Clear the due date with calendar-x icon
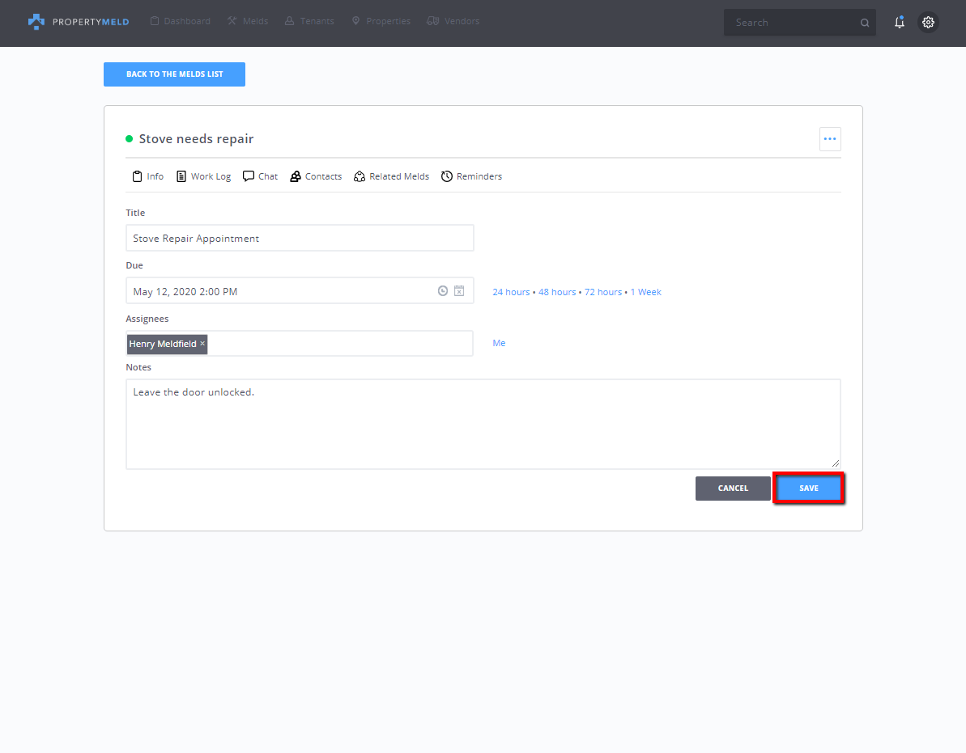The width and height of the screenshot is (966, 753). [x=459, y=291]
